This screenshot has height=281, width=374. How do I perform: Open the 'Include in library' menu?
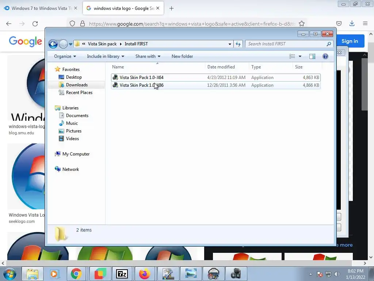tap(106, 56)
